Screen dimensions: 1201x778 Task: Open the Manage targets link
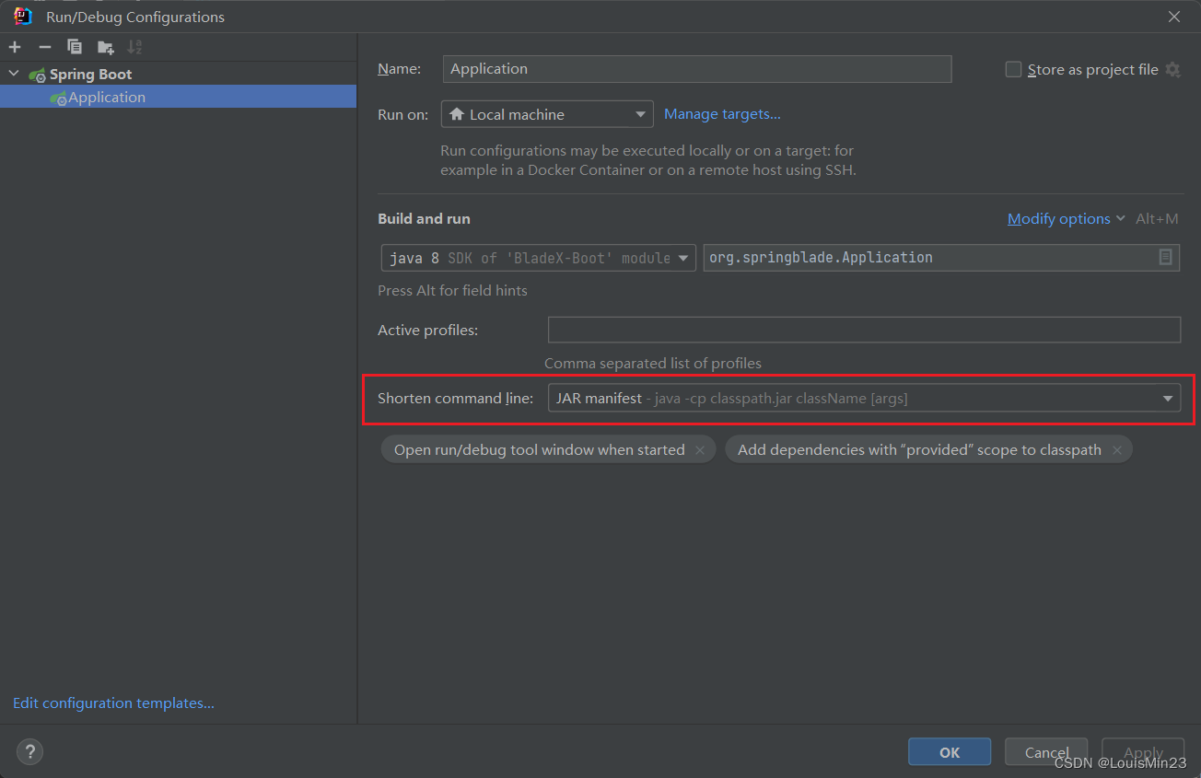tap(722, 114)
